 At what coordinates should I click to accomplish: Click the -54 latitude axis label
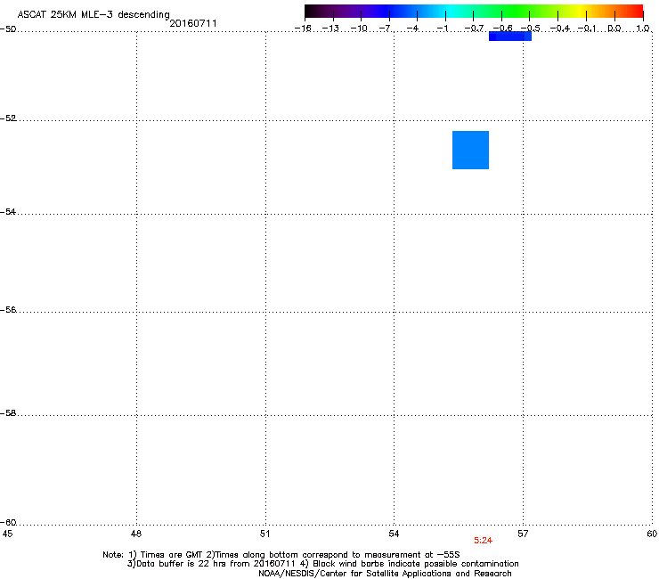8,212
